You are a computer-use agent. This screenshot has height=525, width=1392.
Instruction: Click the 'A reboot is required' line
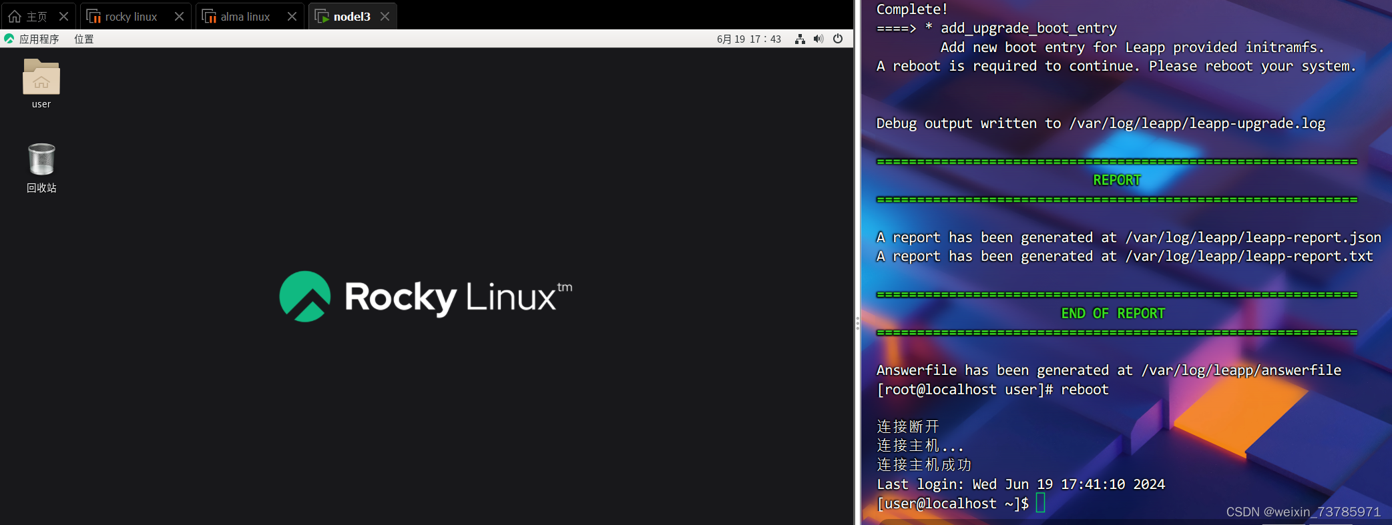click(1116, 66)
